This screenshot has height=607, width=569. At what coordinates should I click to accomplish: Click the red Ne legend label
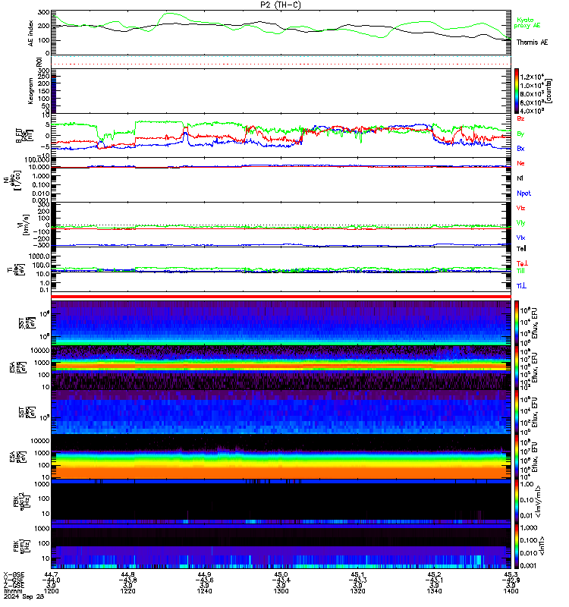520,163
